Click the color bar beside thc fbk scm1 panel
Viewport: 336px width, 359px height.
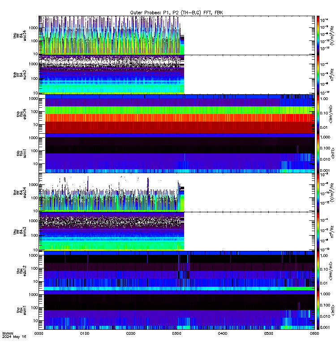(x=318, y=310)
